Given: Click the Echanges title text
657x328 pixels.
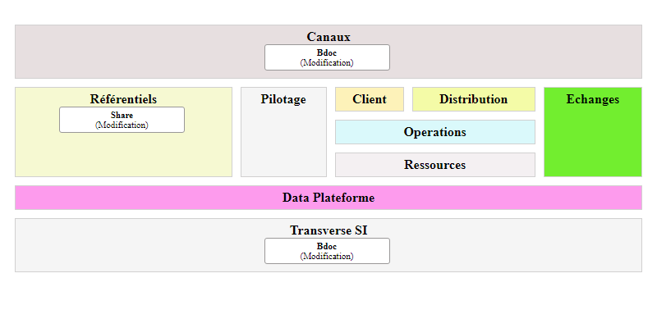Looking at the screenshot, I should pyautogui.click(x=593, y=99).
